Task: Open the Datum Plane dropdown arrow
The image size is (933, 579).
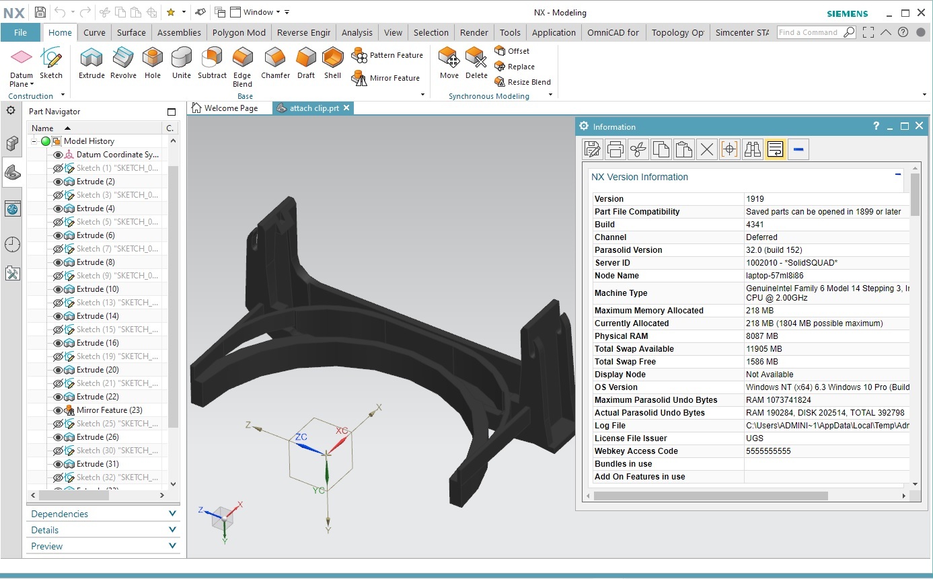Action: pos(32,85)
